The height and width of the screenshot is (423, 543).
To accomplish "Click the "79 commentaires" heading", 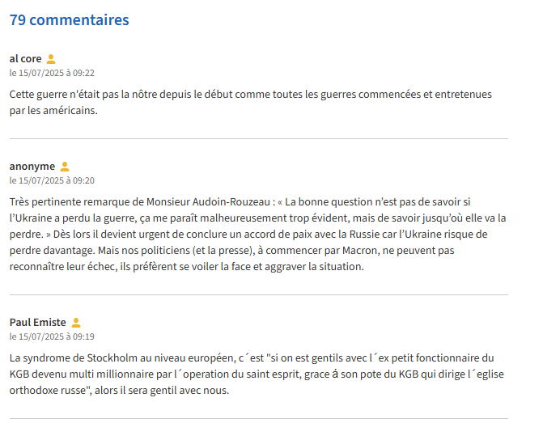I will click(x=69, y=20).
